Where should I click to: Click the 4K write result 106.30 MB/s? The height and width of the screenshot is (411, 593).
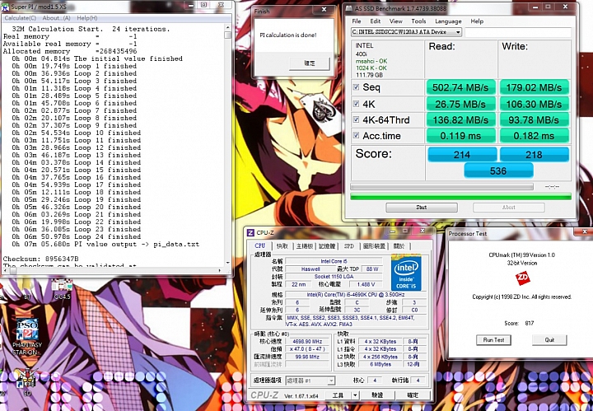click(x=534, y=104)
